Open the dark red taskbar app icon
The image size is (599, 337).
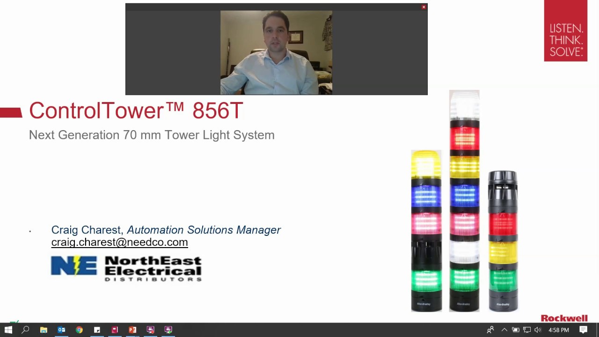115,330
